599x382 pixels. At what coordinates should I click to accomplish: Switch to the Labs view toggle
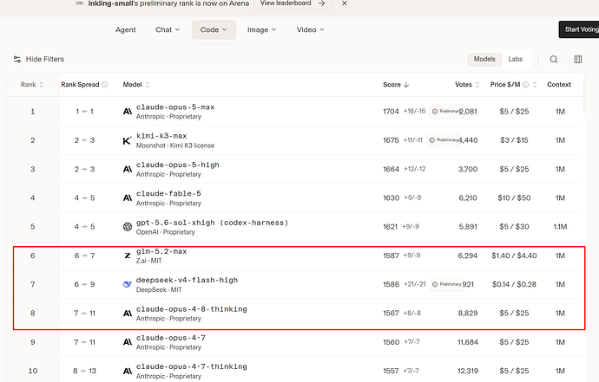[x=516, y=59]
